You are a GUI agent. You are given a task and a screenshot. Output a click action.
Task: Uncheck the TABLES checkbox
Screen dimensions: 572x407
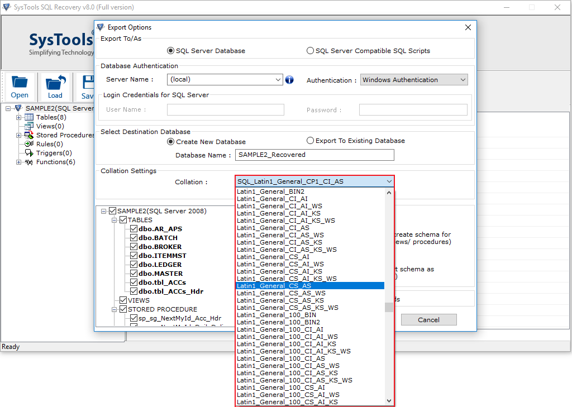click(x=123, y=220)
